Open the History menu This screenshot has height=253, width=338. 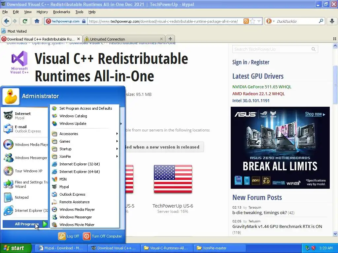[x=42, y=12]
